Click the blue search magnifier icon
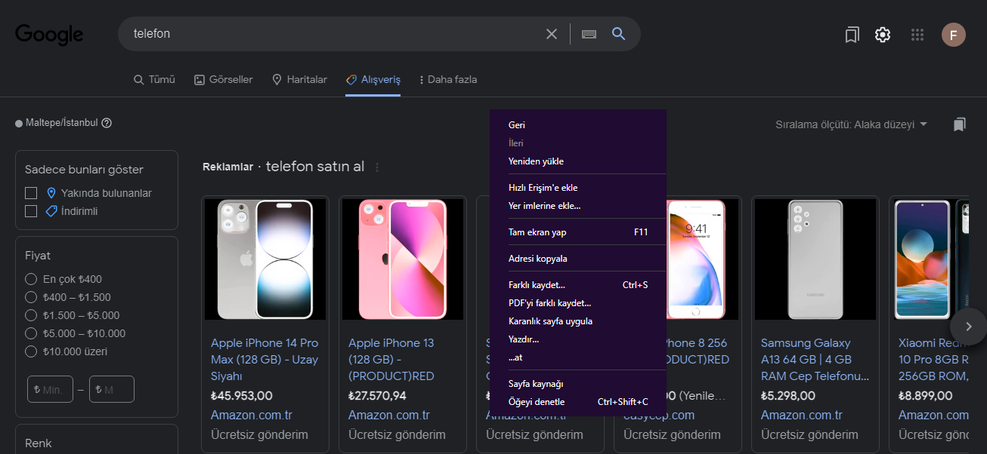Image resolution: width=987 pixels, height=454 pixels. [618, 34]
